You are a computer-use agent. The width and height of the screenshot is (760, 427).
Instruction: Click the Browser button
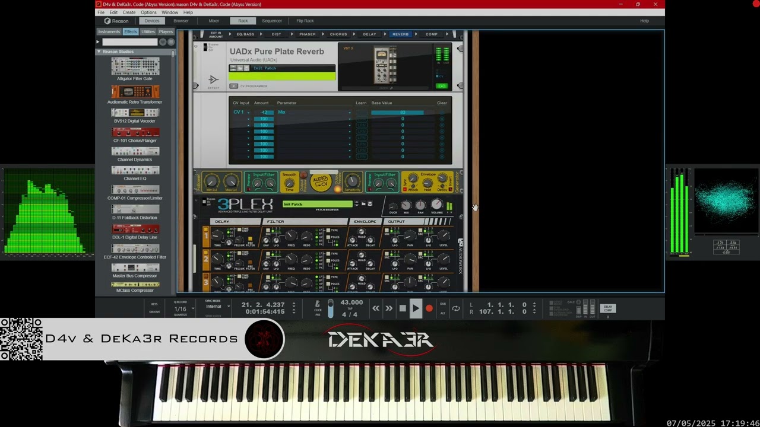tap(181, 21)
